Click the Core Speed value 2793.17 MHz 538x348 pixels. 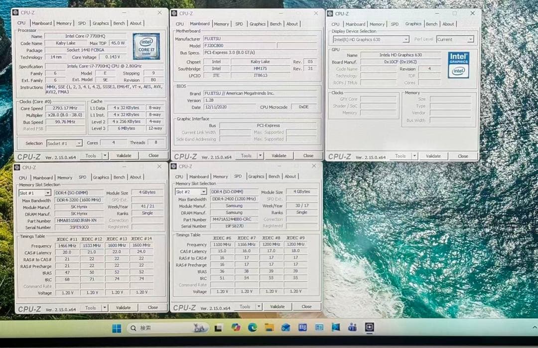[65, 108]
